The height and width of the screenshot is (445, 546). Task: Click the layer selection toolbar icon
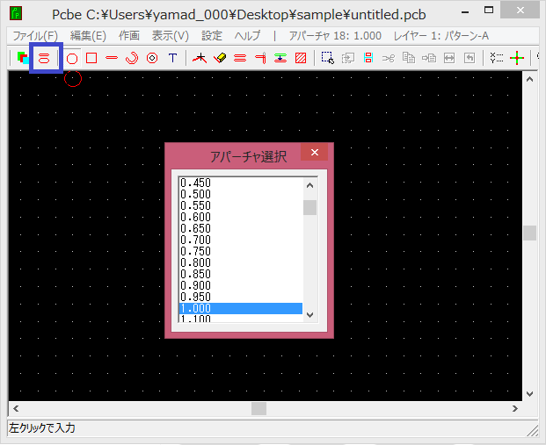(22, 58)
